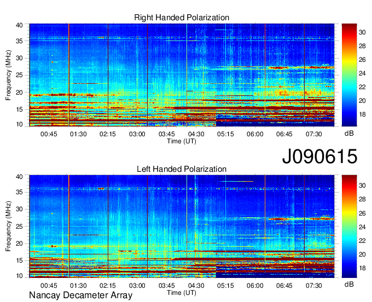Screen dimensions: 372x302
Task: Click the 00:45 time tick of Right Handed plot
Action: (x=49, y=134)
